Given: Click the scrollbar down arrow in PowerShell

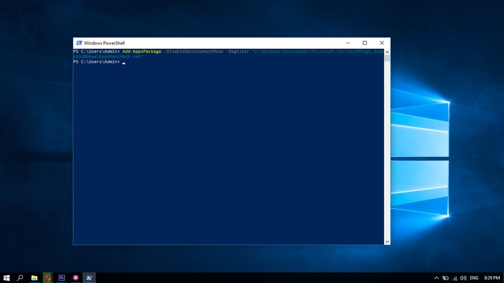Looking at the screenshot, I should pyautogui.click(x=387, y=242).
